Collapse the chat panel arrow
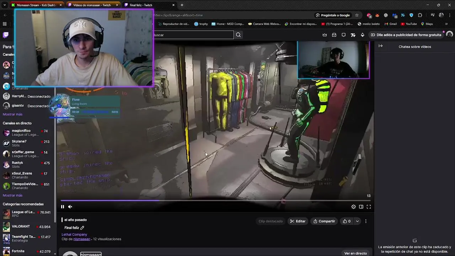 [x=380, y=46]
